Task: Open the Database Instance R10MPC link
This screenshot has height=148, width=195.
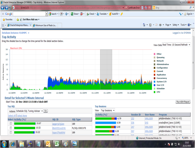Action: [15, 32]
